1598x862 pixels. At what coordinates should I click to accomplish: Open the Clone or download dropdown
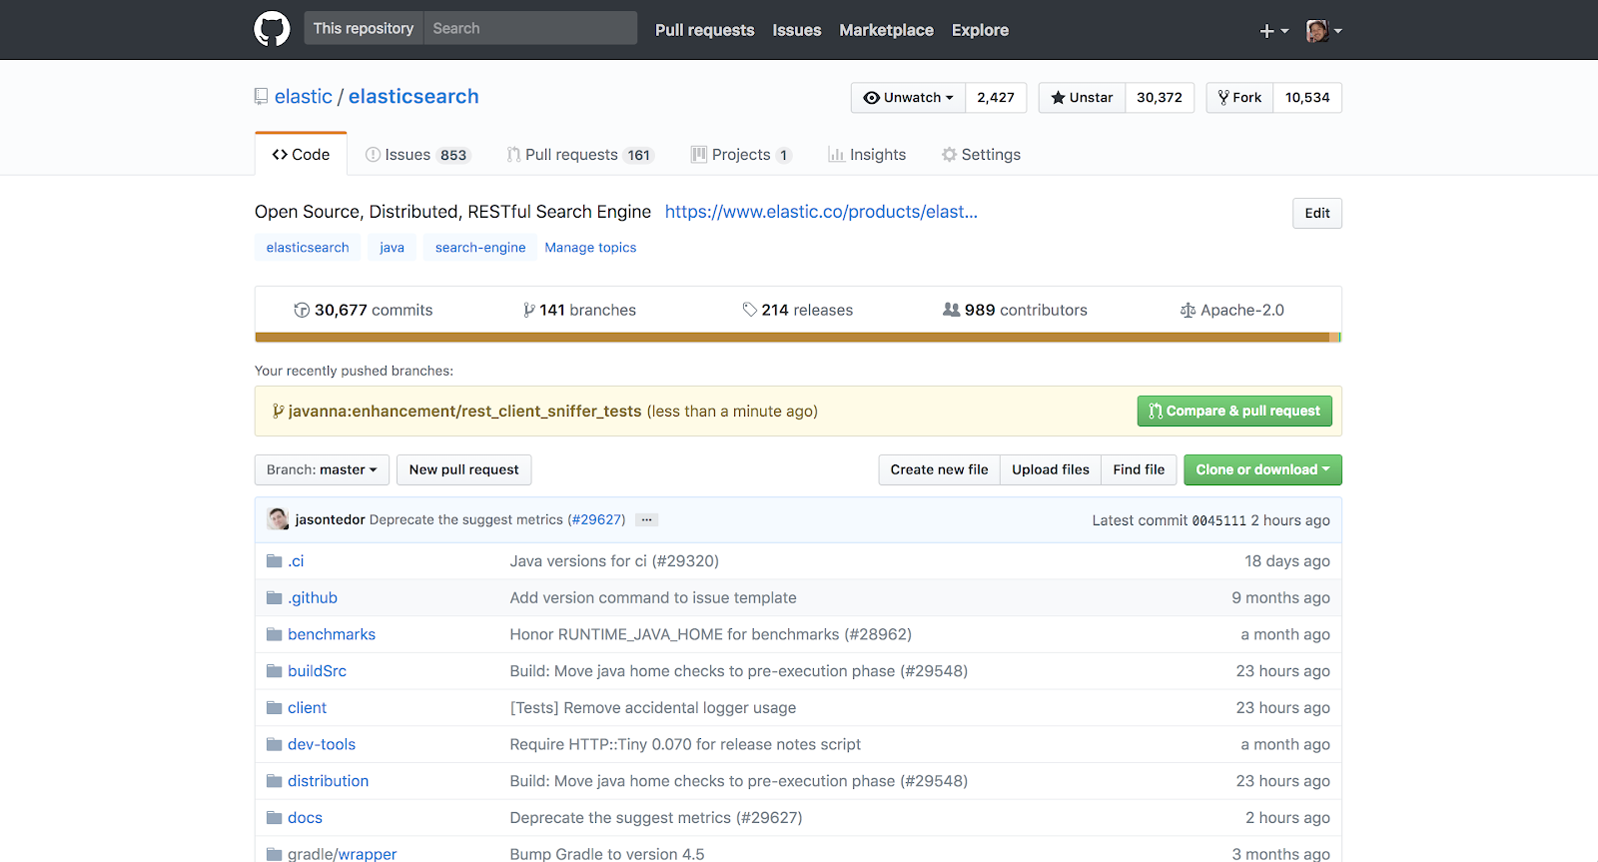point(1262,470)
